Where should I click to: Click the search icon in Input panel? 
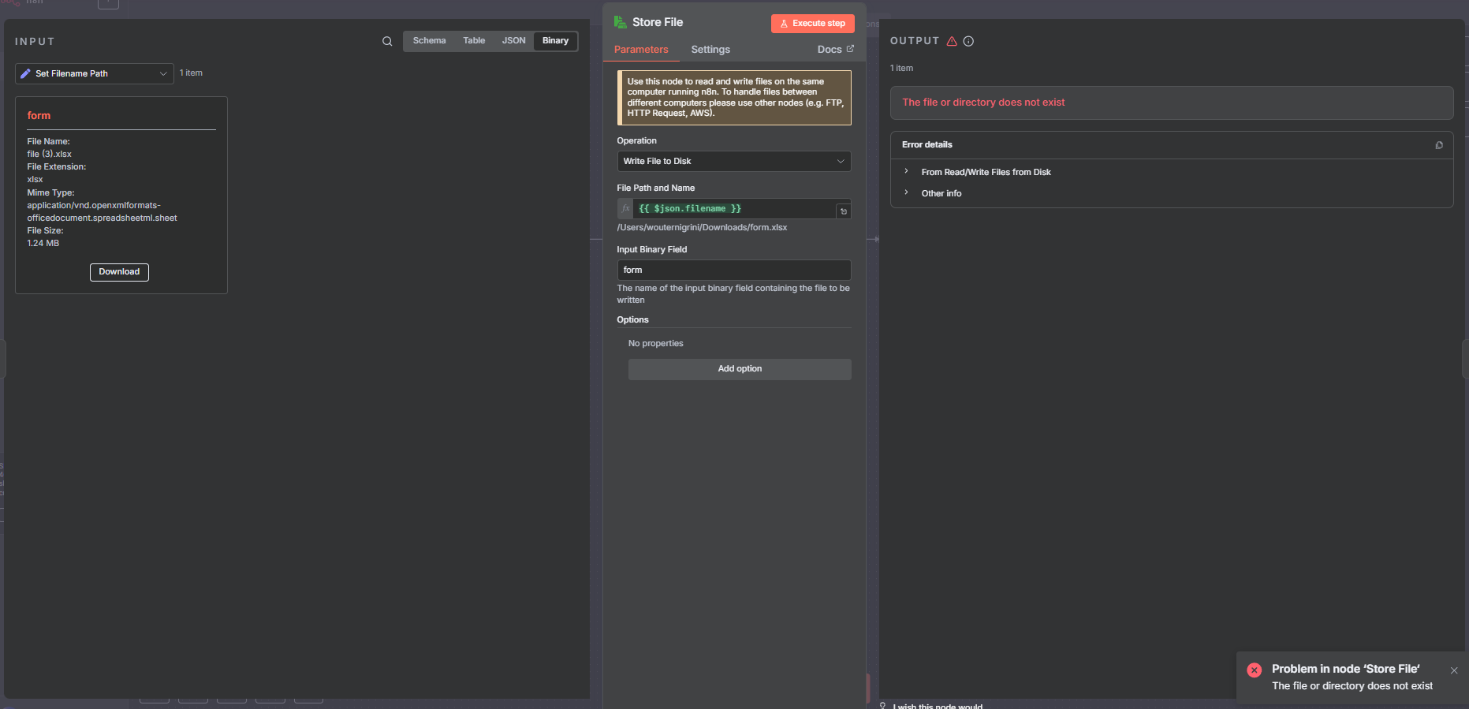click(x=387, y=41)
